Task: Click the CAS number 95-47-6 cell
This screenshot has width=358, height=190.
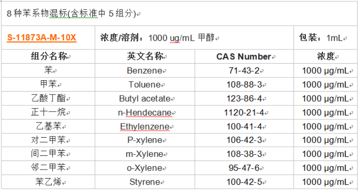Action: click(x=244, y=168)
